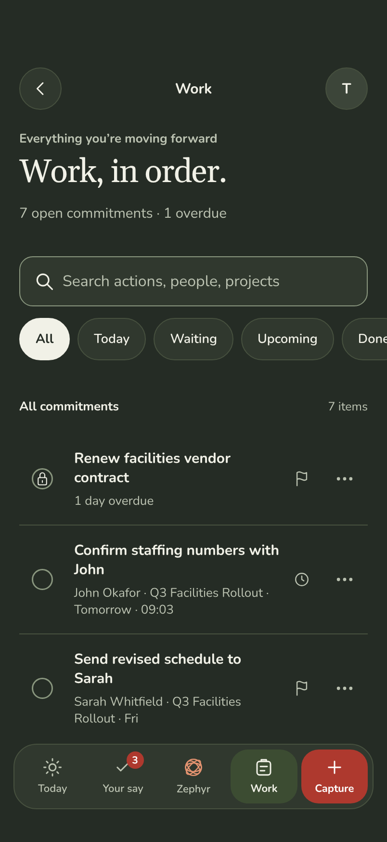Click the lock icon on Renew facilities vendor contract
This screenshot has height=842, width=387.
pyautogui.click(x=42, y=479)
